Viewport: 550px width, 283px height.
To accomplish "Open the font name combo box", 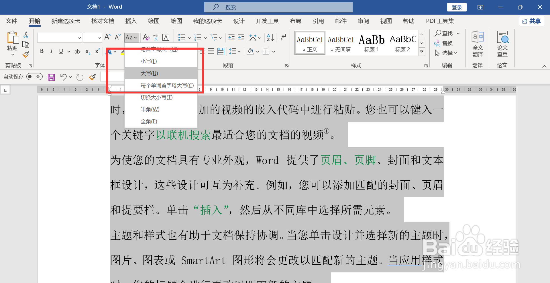I will (x=60, y=38).
